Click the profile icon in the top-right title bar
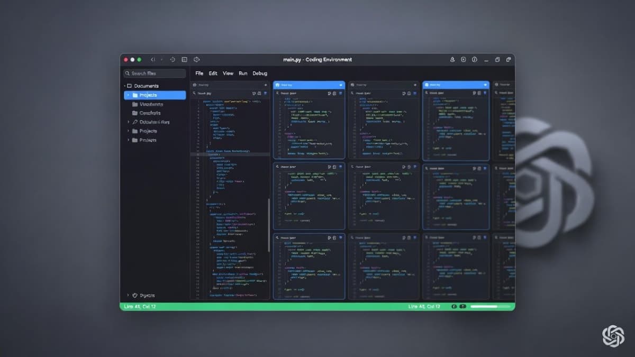The height and width of the screenshot is (357, 635). pos(452,60)
